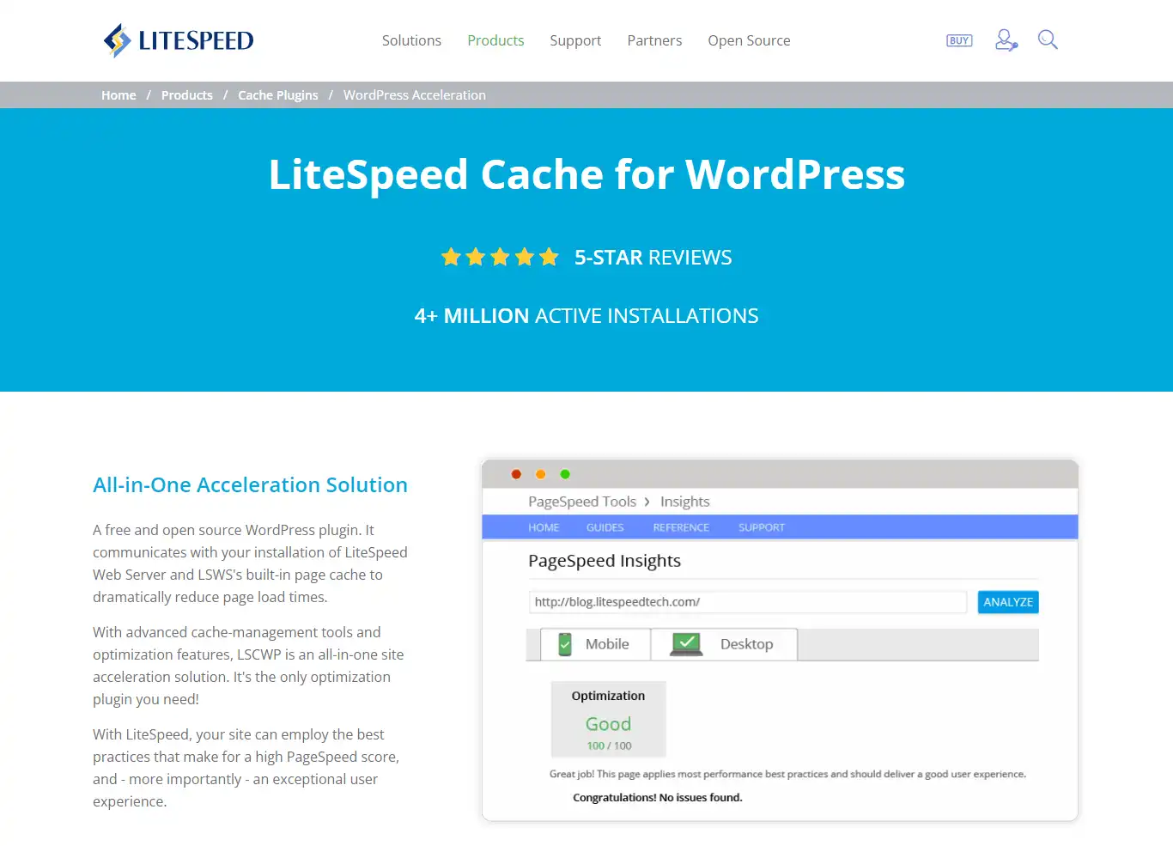Select the Desktop tab in screenshot
Viewport: 1173px width, 846px height.
tap(725, 644)
